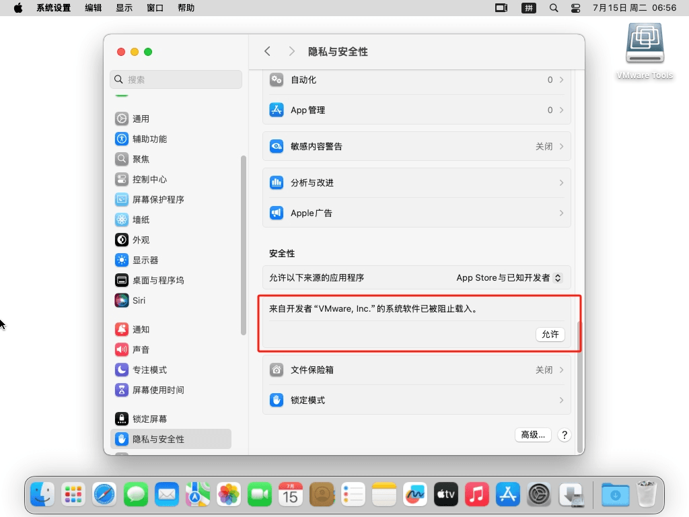The height and width of the screenshot is (517, 689).
Task: Open the 显示 menu
Action: (124, 8)
